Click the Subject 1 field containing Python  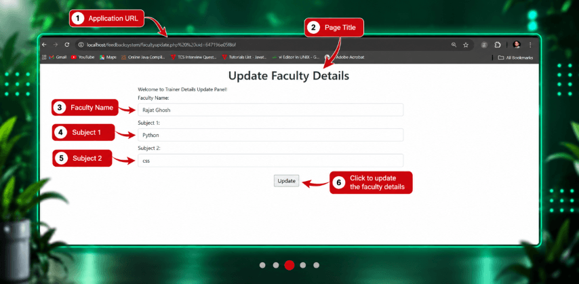tap(271, 135)
